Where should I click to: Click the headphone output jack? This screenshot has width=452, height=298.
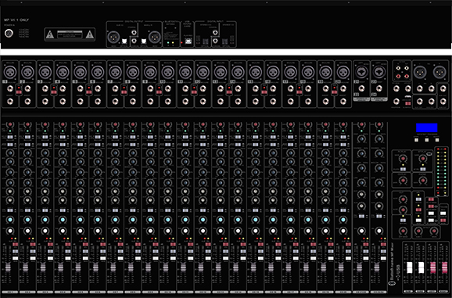[x=396, y=101]
